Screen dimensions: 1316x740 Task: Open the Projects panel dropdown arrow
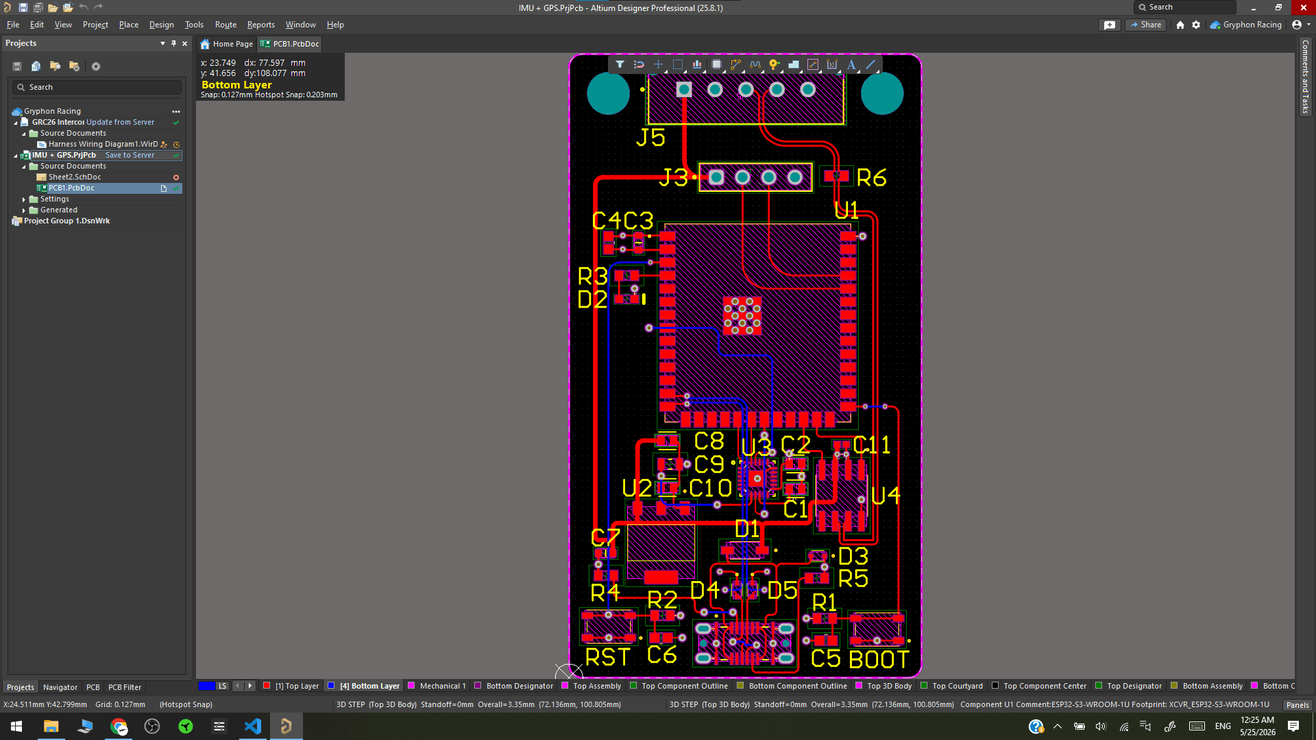coord(162,43)
